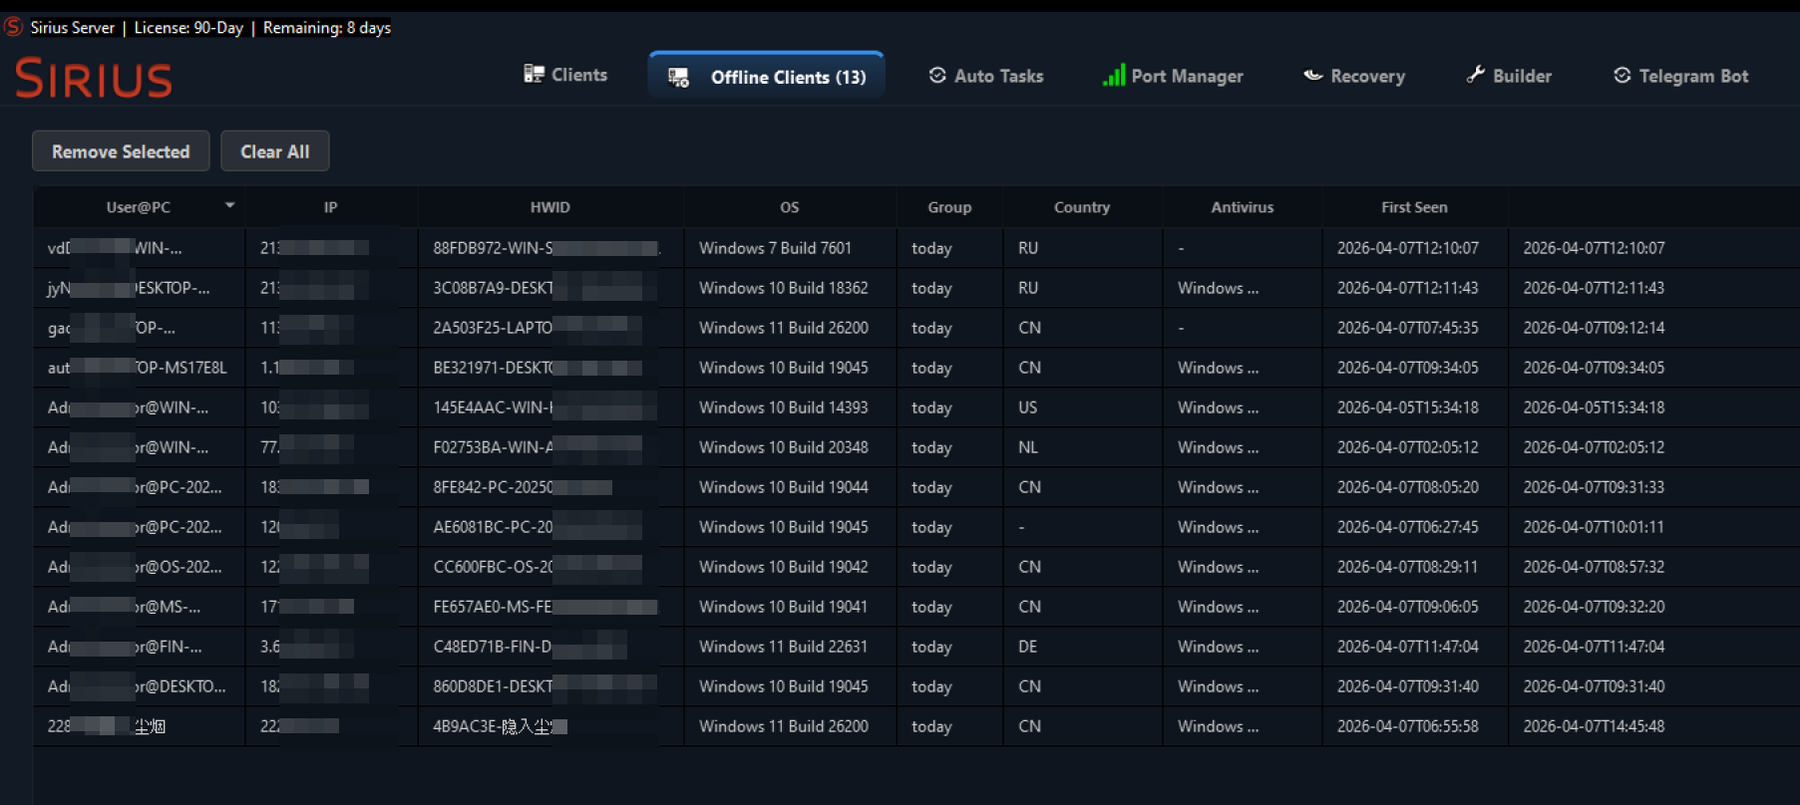This screenshot has height=805, width=1800.
Task: Select HWID starting with BE321971-DESKT
Action: 550,368
